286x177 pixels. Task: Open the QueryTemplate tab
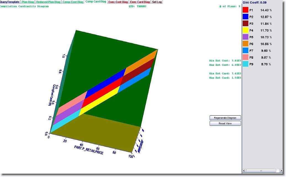tap(10, 2)
